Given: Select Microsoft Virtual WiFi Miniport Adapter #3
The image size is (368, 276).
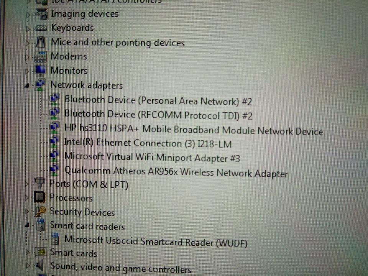Looking at the screenshot, I should (x=152, y=157).
